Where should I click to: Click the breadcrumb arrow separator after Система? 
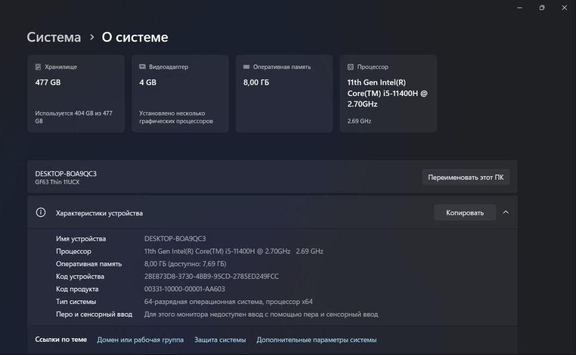[x=92, y=37]
